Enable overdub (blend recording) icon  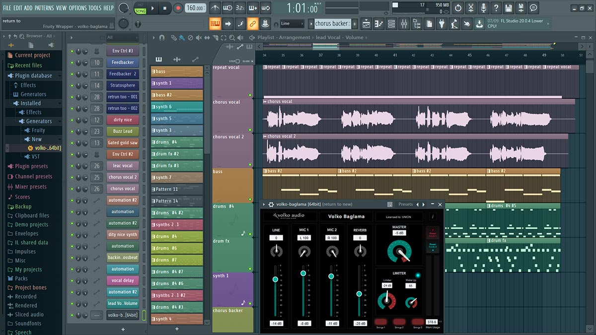point(253,8)
